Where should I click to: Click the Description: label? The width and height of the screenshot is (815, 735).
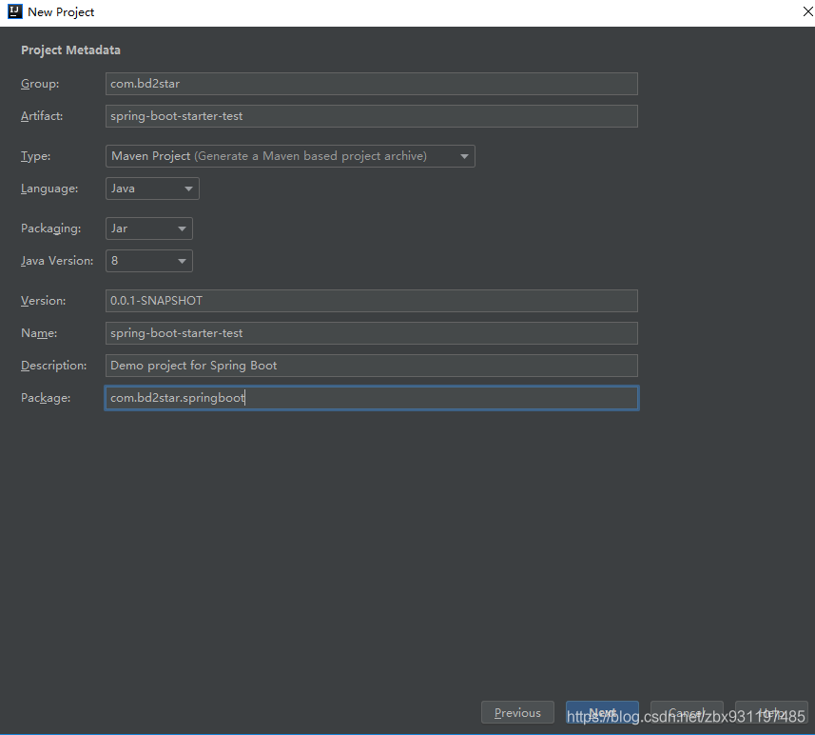tap(54, 366)
